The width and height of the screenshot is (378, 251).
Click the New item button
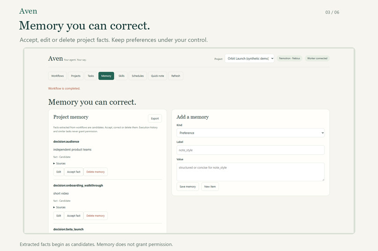click(x=210, y=186)
